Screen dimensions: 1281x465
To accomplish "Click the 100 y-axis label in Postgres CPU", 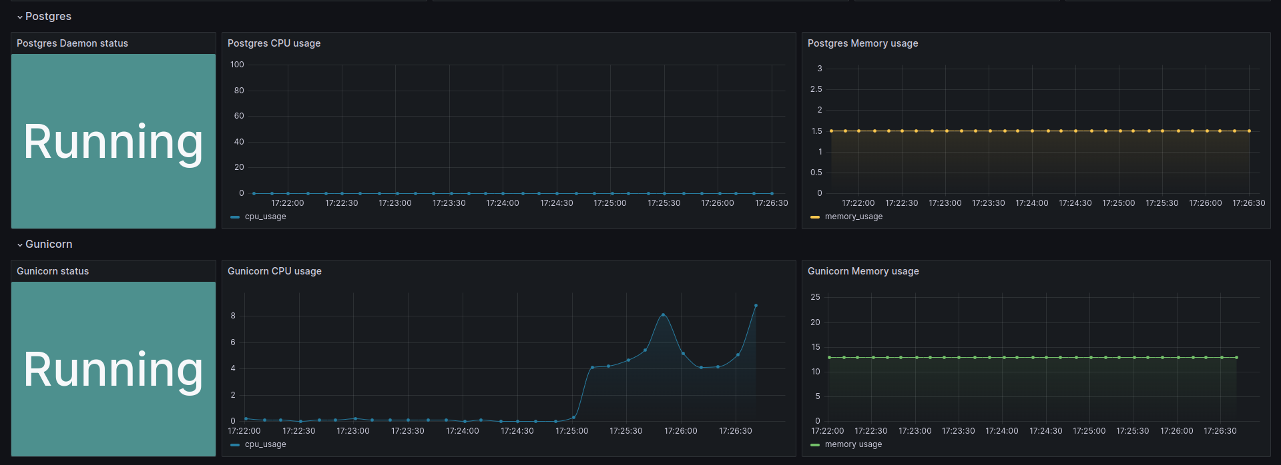I will pyautogui.click(x=237, y=65).
